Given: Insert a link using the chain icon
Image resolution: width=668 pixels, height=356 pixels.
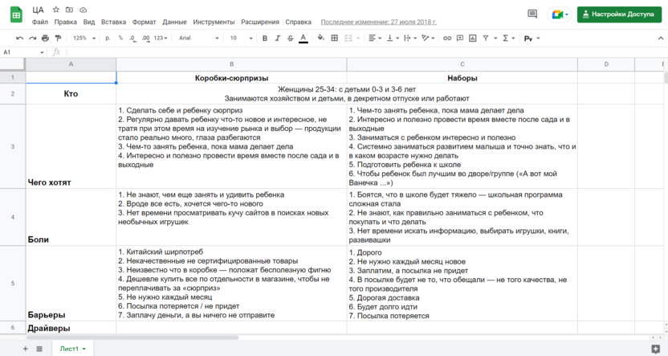Looking at the screenshot, I should click(447, 38).
